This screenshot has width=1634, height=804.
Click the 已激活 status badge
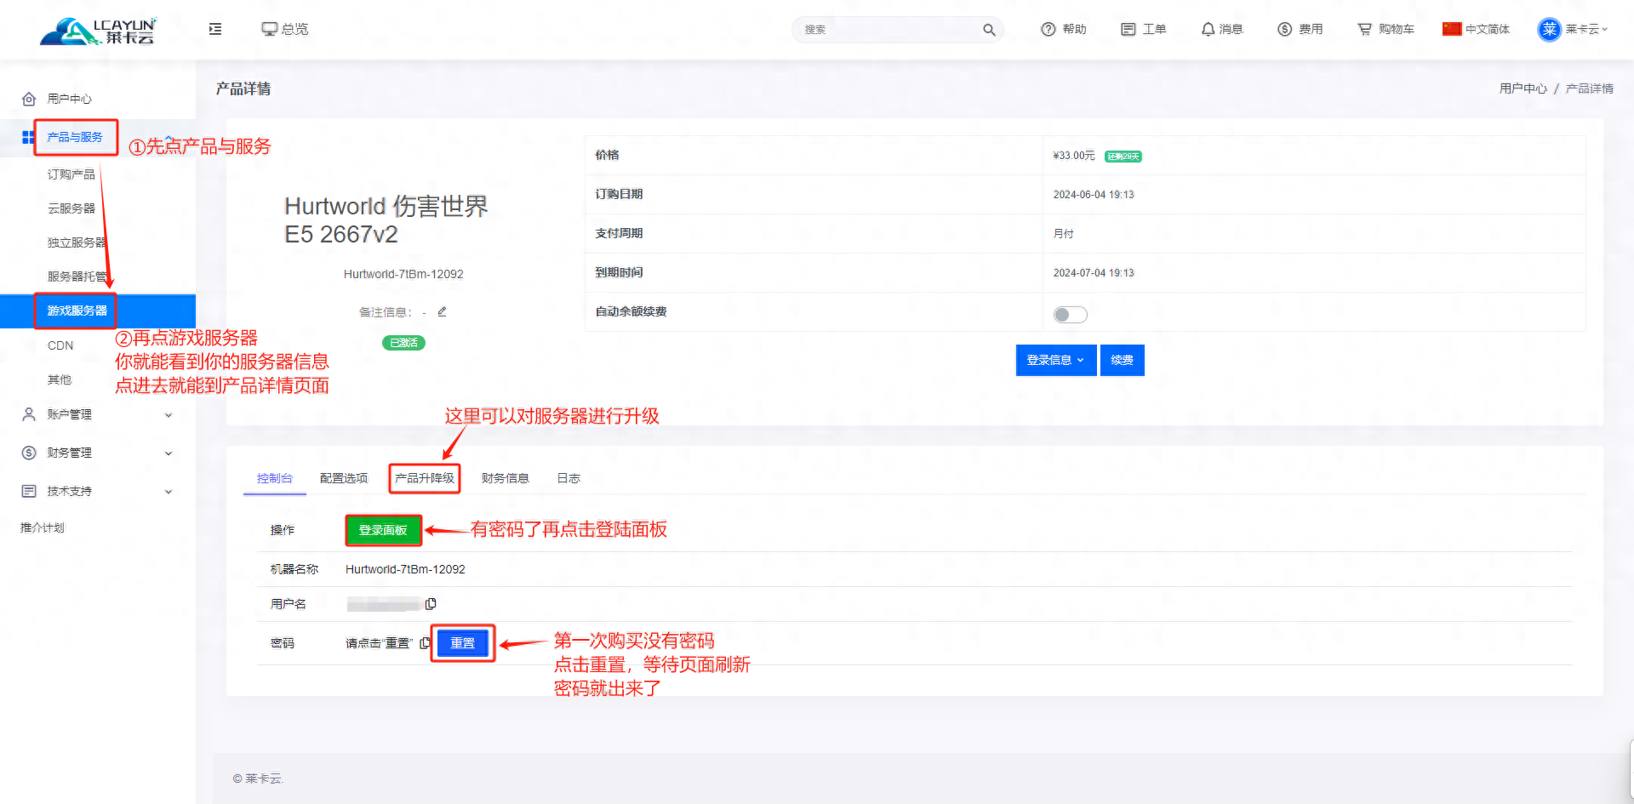[x=403, y=343]
